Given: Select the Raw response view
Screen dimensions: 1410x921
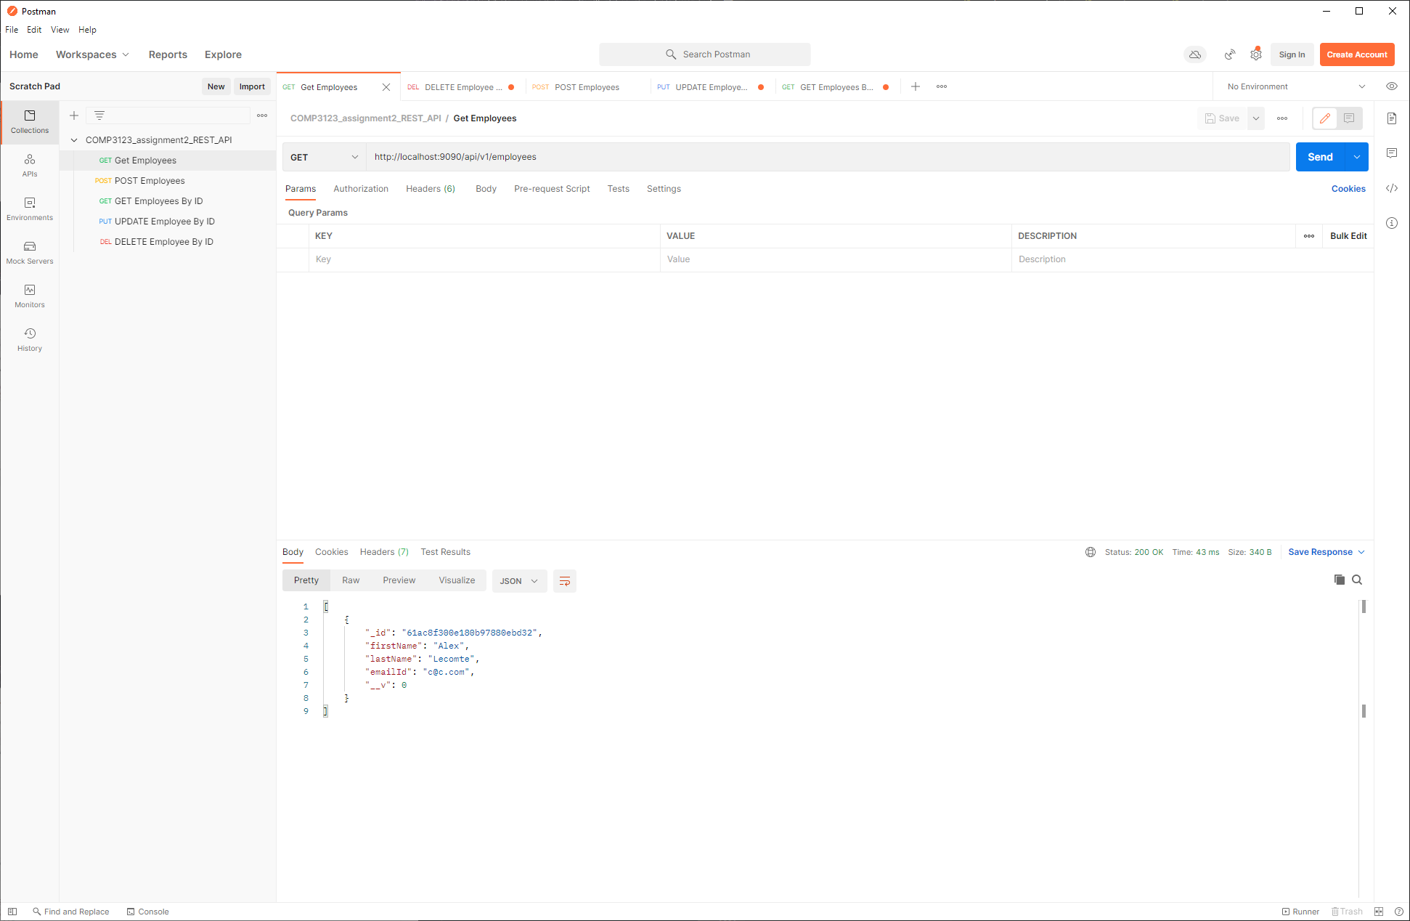Looking at the screenshot, I should pyautogui.click(x=351, y=580).
